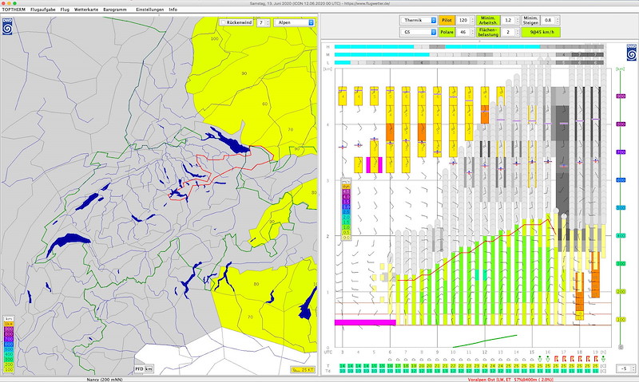Click the green vertical km slider handle
639x382 pixels.
[x=621, y=347]
